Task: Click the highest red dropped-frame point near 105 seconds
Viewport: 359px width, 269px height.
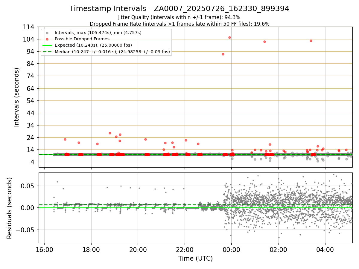Action: point(229,37)
